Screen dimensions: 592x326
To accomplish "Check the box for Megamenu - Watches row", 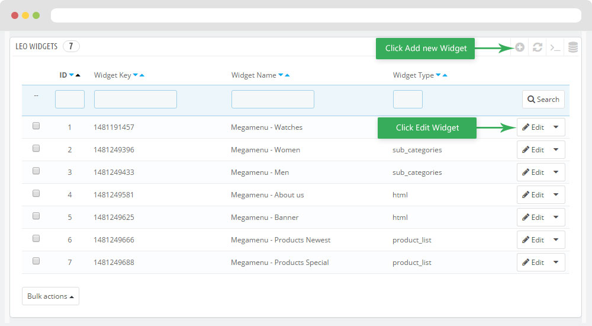I will [36, 126].
